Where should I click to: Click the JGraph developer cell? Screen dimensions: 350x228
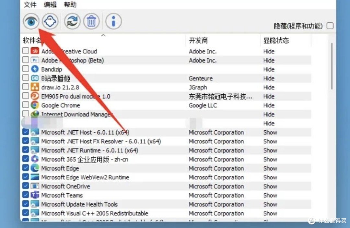[198, 87]
